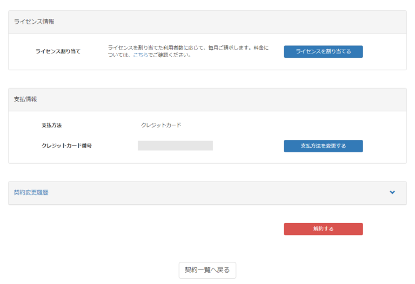Select the ライセンス情報 section header

click(34, 22)
